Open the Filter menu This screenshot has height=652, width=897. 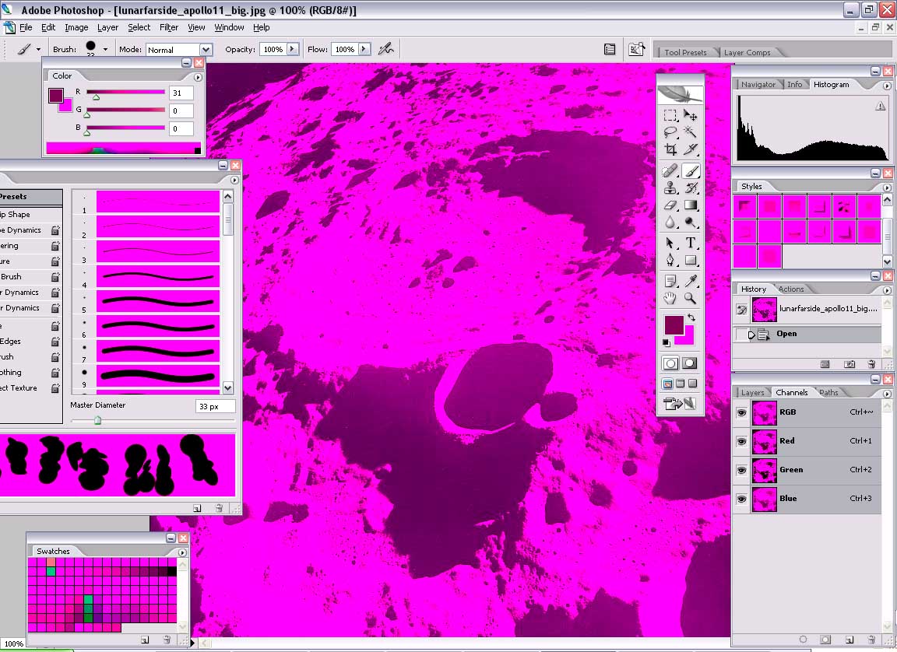point(169,27)
